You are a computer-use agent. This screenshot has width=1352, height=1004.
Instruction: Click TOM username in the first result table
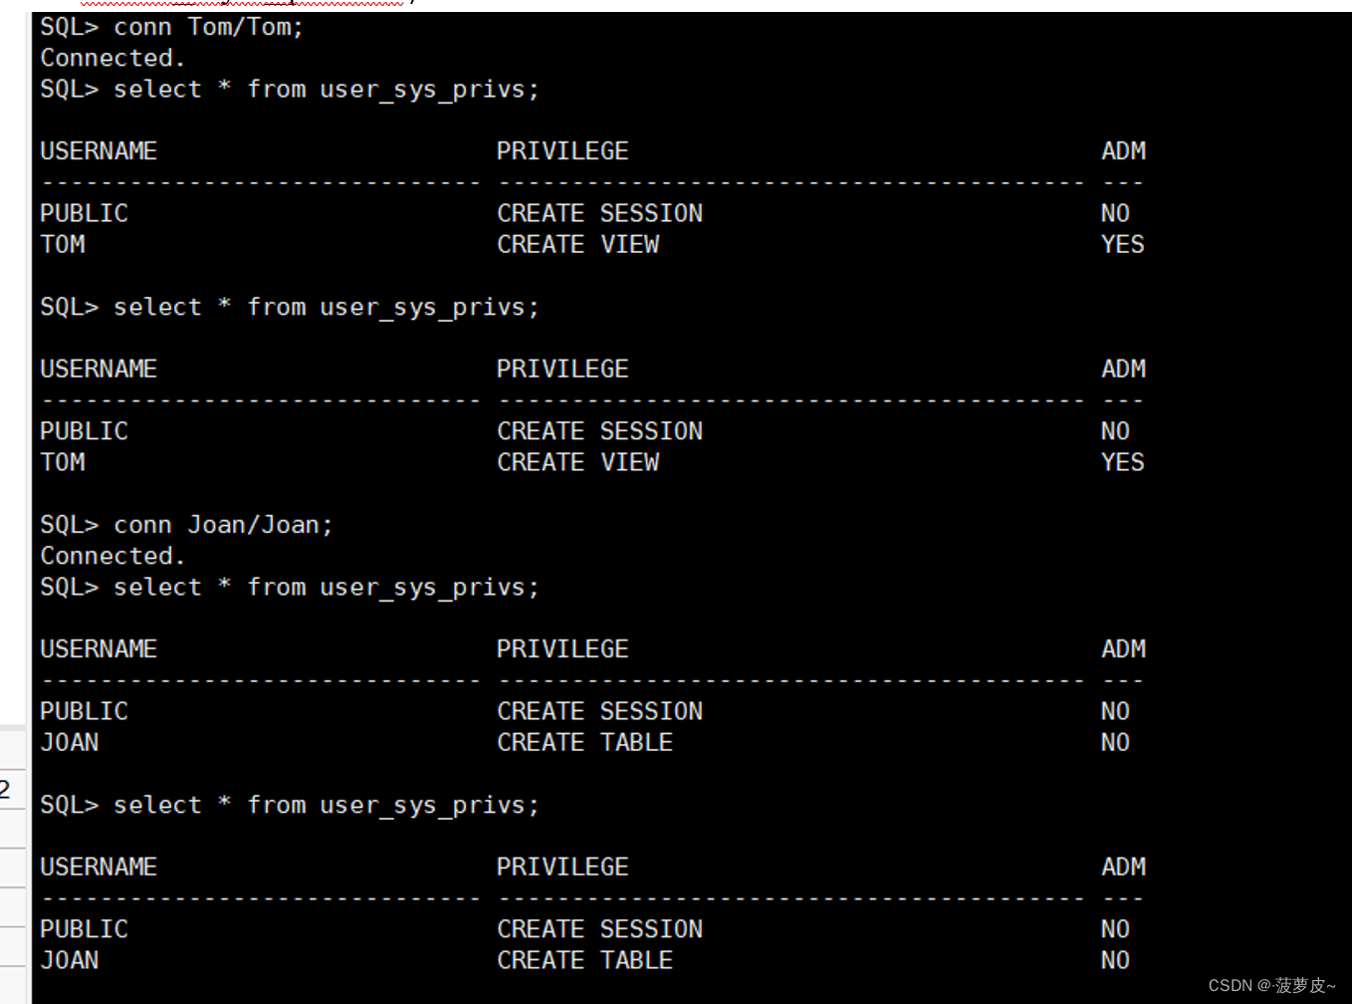click(x=62, y=245)
